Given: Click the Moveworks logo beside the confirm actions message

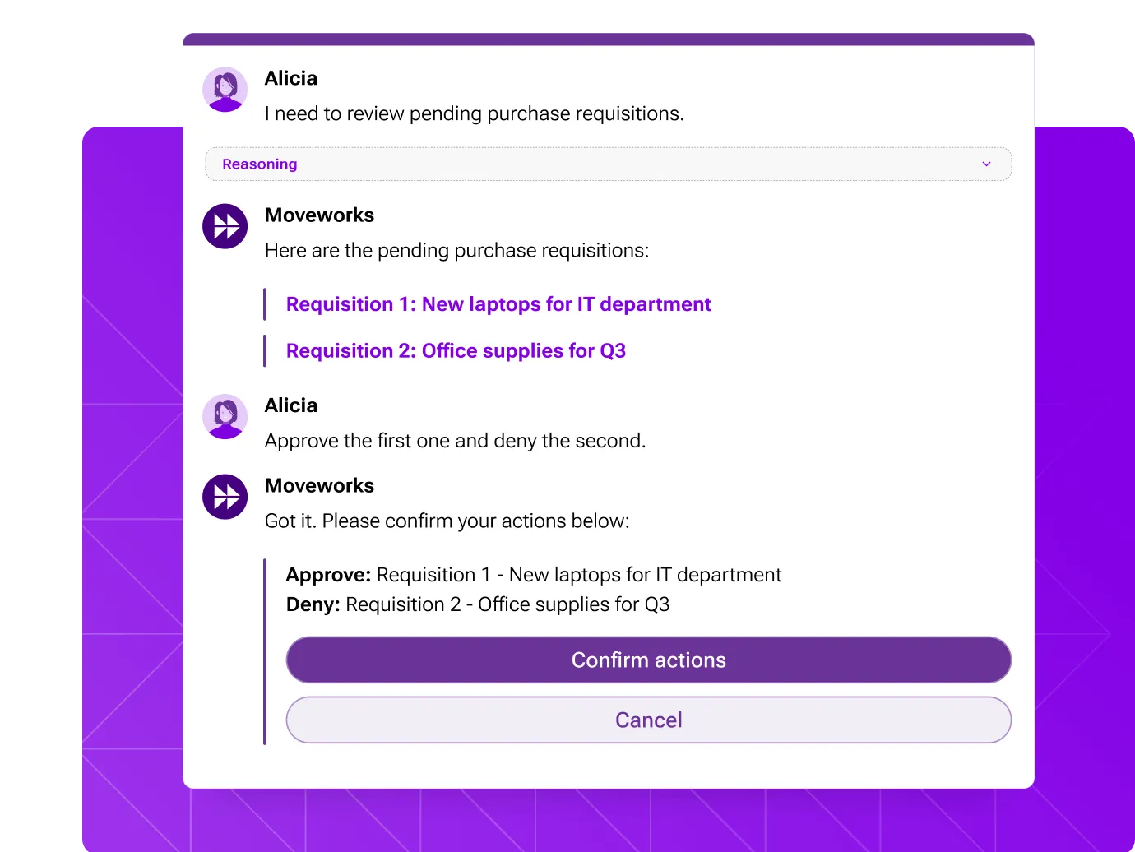Looking at the screenshot, I should pos(225,497).
